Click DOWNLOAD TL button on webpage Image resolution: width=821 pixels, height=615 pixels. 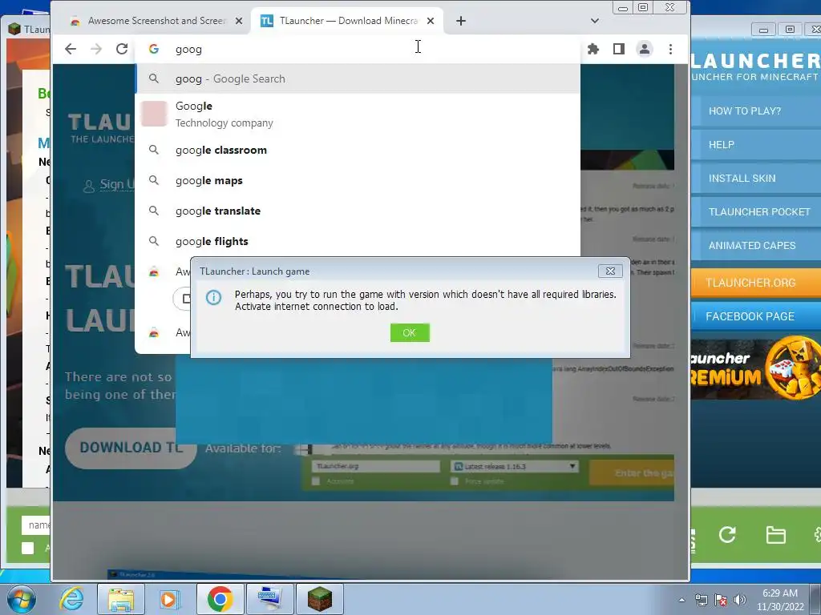coord(131,448)
